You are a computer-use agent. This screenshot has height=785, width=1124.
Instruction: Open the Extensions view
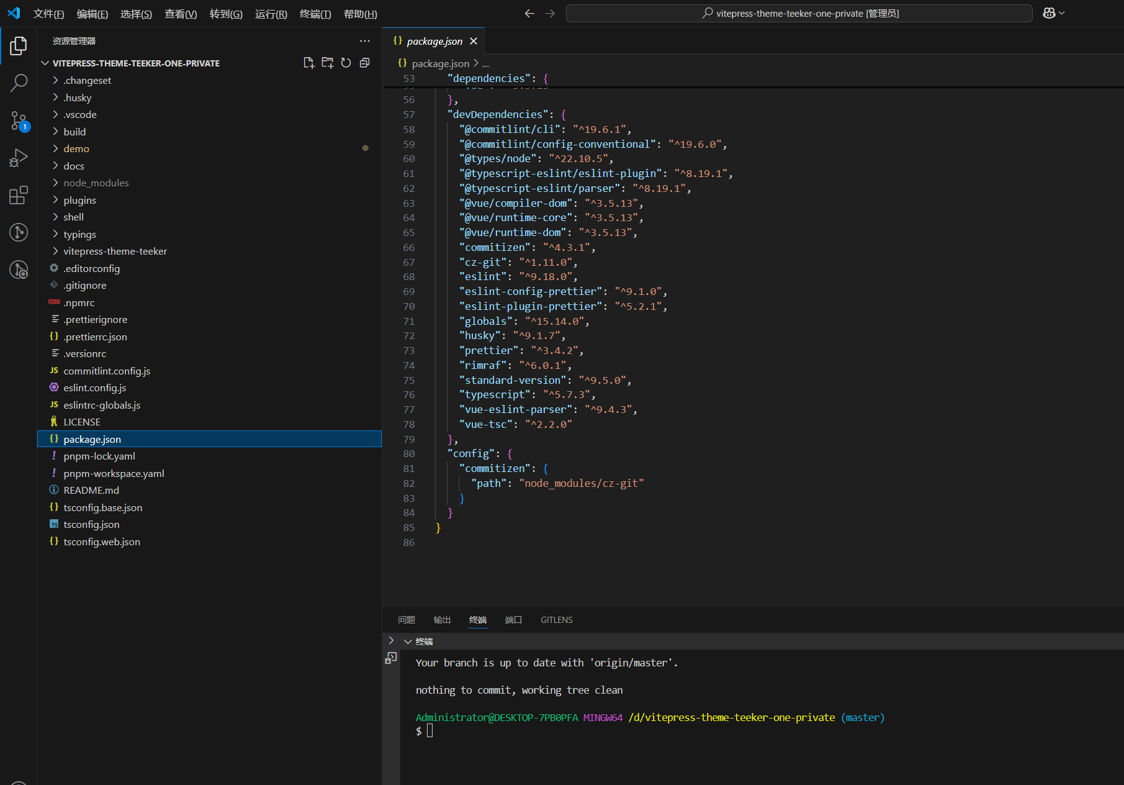pos(19,195)
